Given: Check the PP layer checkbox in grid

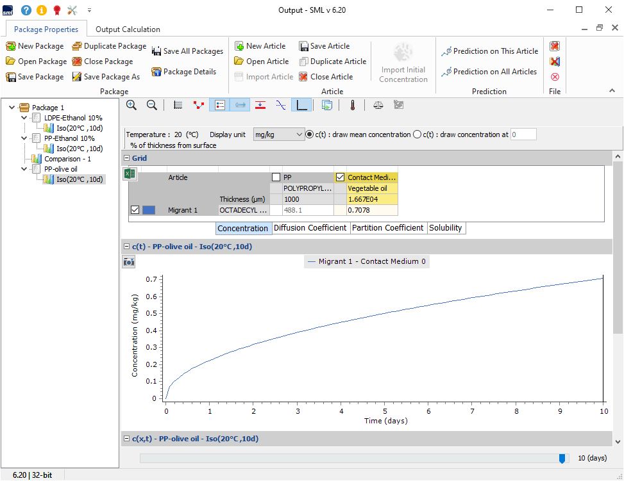Looking at the screenshot, I should click(276, 177).
